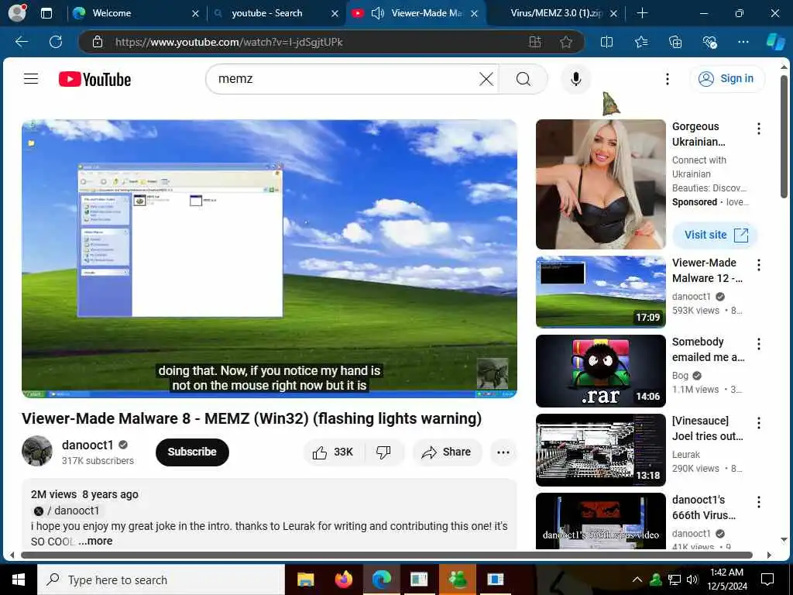Open the danooct1 channel name link

tap(88, 445)
